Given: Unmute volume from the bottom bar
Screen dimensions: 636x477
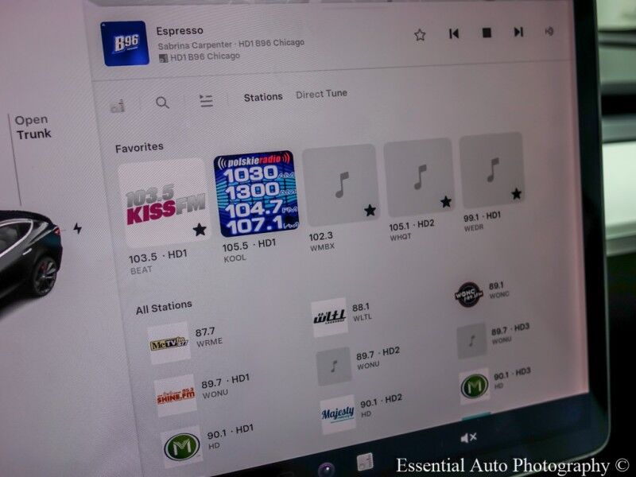Looking at the screenshot, I should (x=468, y=437).
